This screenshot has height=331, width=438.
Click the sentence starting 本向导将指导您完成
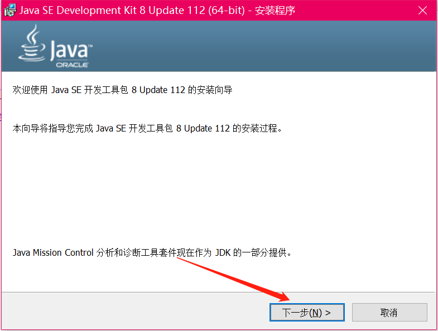(x=147, y=128)
